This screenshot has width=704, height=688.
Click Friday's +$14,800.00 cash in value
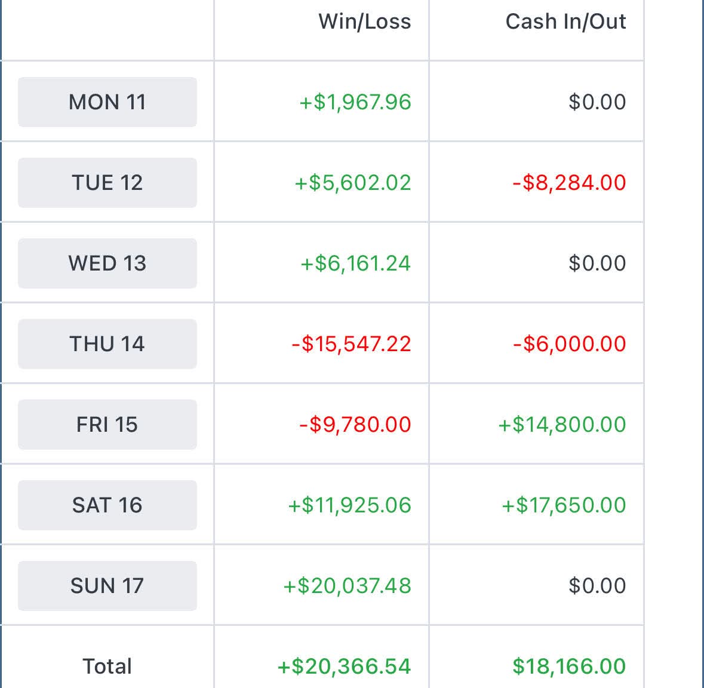(562, 425)
